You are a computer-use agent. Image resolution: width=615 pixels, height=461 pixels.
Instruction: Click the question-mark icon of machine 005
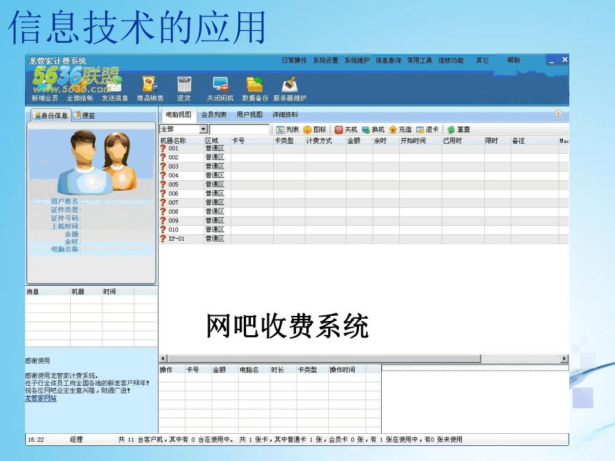point(163,184)
